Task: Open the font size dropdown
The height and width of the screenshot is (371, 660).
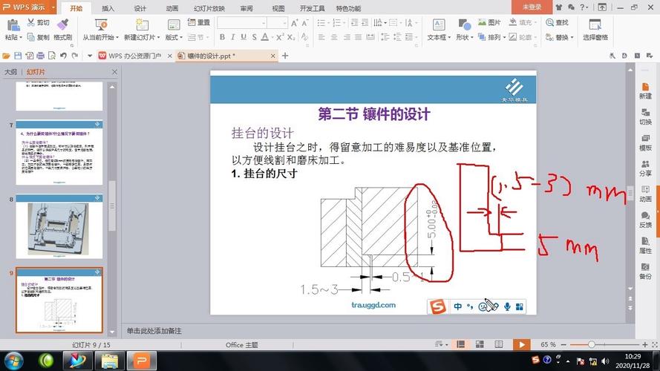Action: coord(285,23)
